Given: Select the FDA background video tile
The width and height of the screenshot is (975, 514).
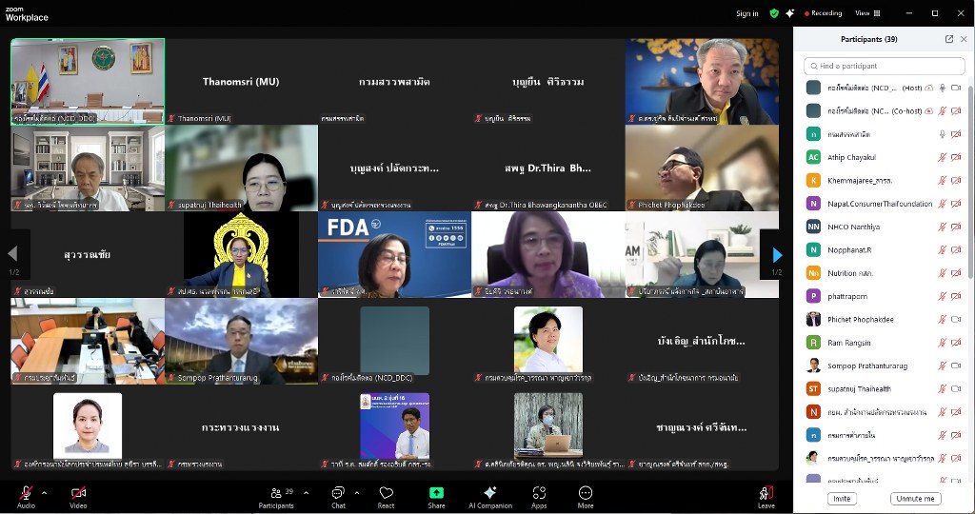Looking at the screenshot, I should [395, 254].
